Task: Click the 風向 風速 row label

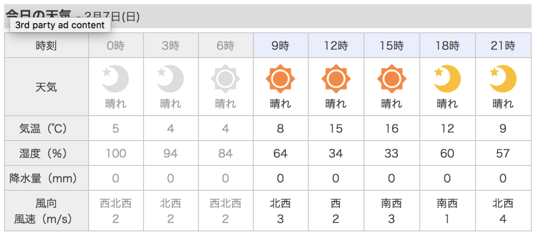Action: pyautogui.click(x=46, y=211)
